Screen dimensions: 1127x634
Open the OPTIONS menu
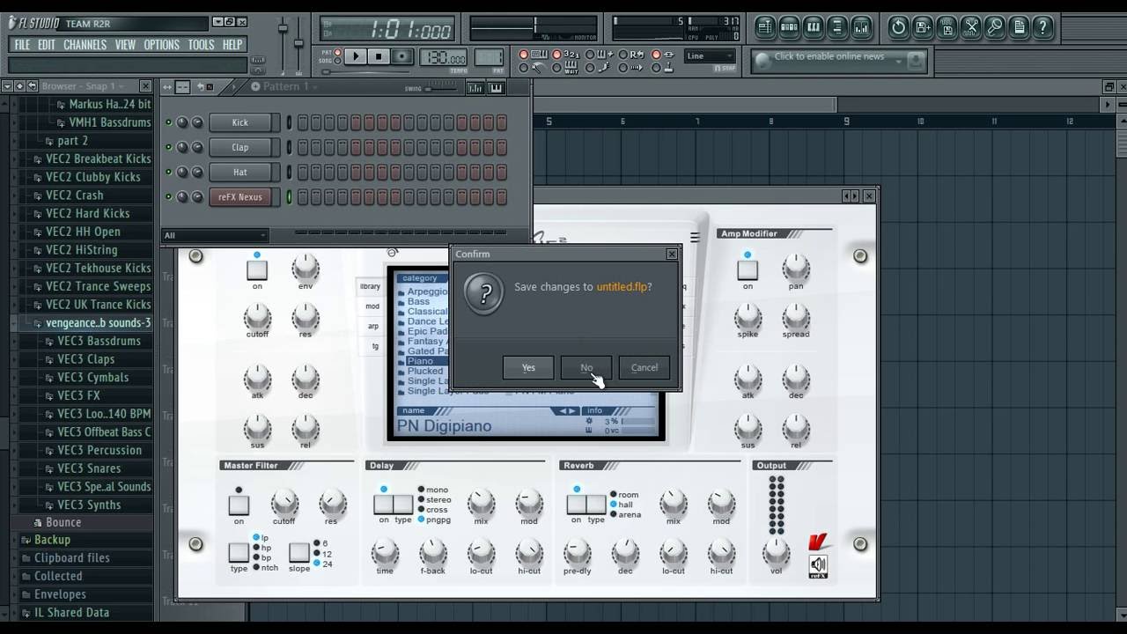pos(161,44)
